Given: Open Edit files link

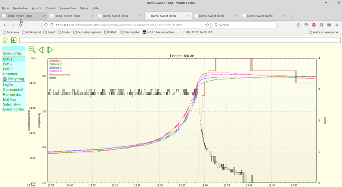Looking at the screenshot, I should pos(9,99).
